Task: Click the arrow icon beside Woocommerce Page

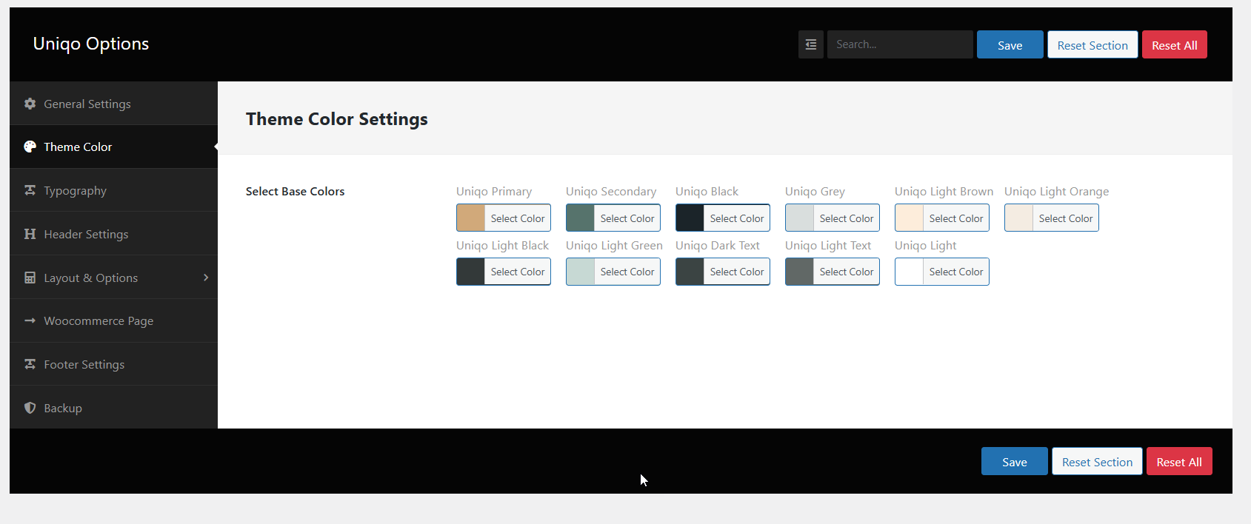Action: pos(30,320)
